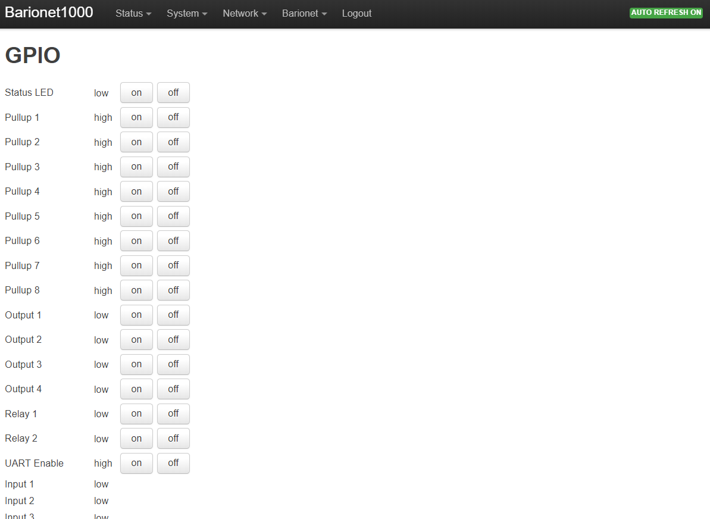The height and width of the screenshot is (519, 710).
Task: Turn on Output 1
Action: coord(136,315)
